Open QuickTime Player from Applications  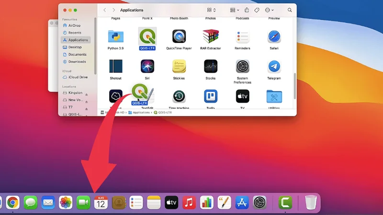tap(179, 36)
